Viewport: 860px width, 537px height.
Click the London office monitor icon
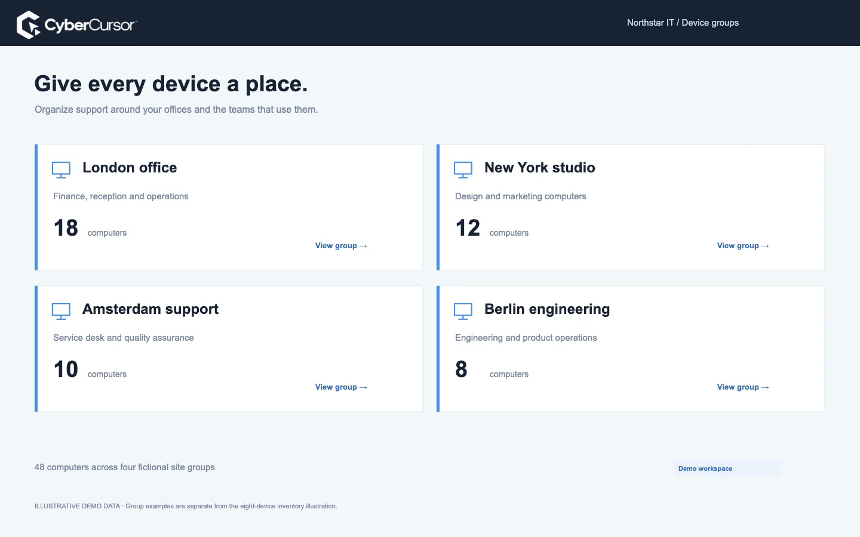click(x=61, y=170)
